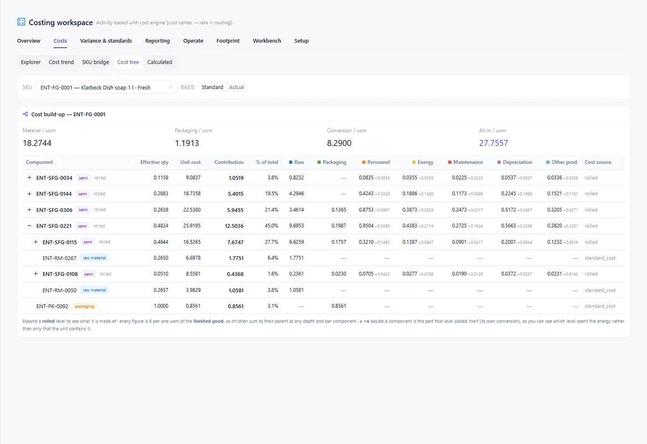The image size is (647, 444).
Task: Expand the ENT-SFG-0115 child row
Action: click(36, 242)
